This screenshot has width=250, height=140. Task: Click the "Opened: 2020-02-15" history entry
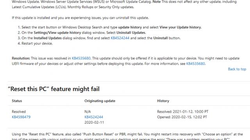click(x=182, y=117)
